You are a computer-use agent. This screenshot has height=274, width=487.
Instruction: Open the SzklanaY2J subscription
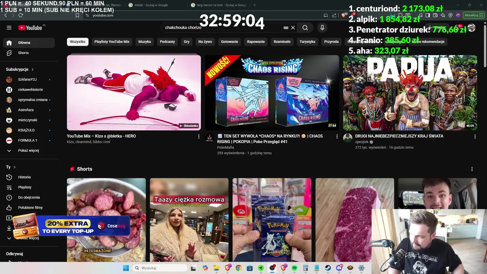tap(29, 80)
